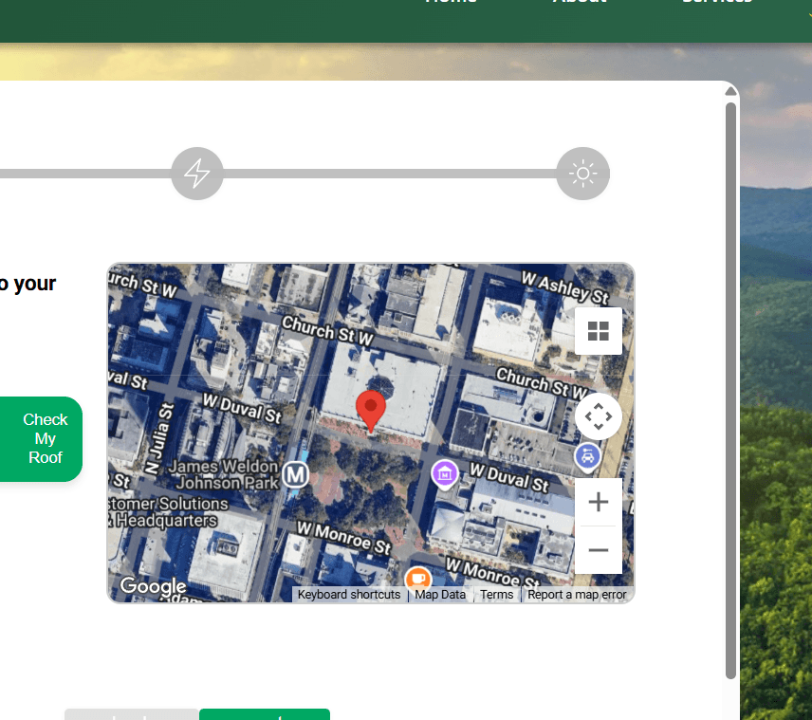Open the Keyboard shortcuts link
This screenshot has width=812, height=720.
pos(348,594)
